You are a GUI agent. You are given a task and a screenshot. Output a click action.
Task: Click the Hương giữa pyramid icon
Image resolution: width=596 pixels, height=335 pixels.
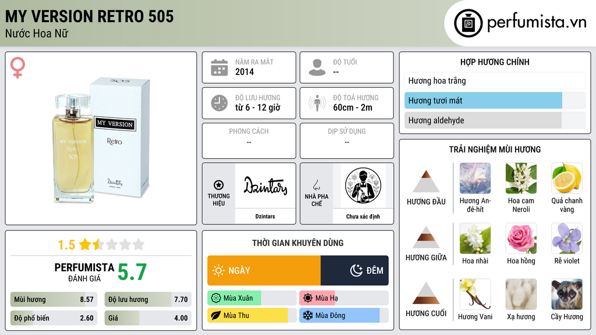pyautogui.click(x=426, y=237)
